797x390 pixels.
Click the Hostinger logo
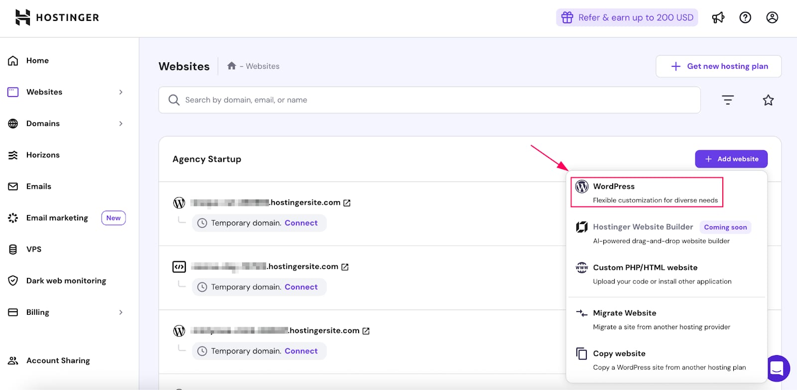pos(57,17)
